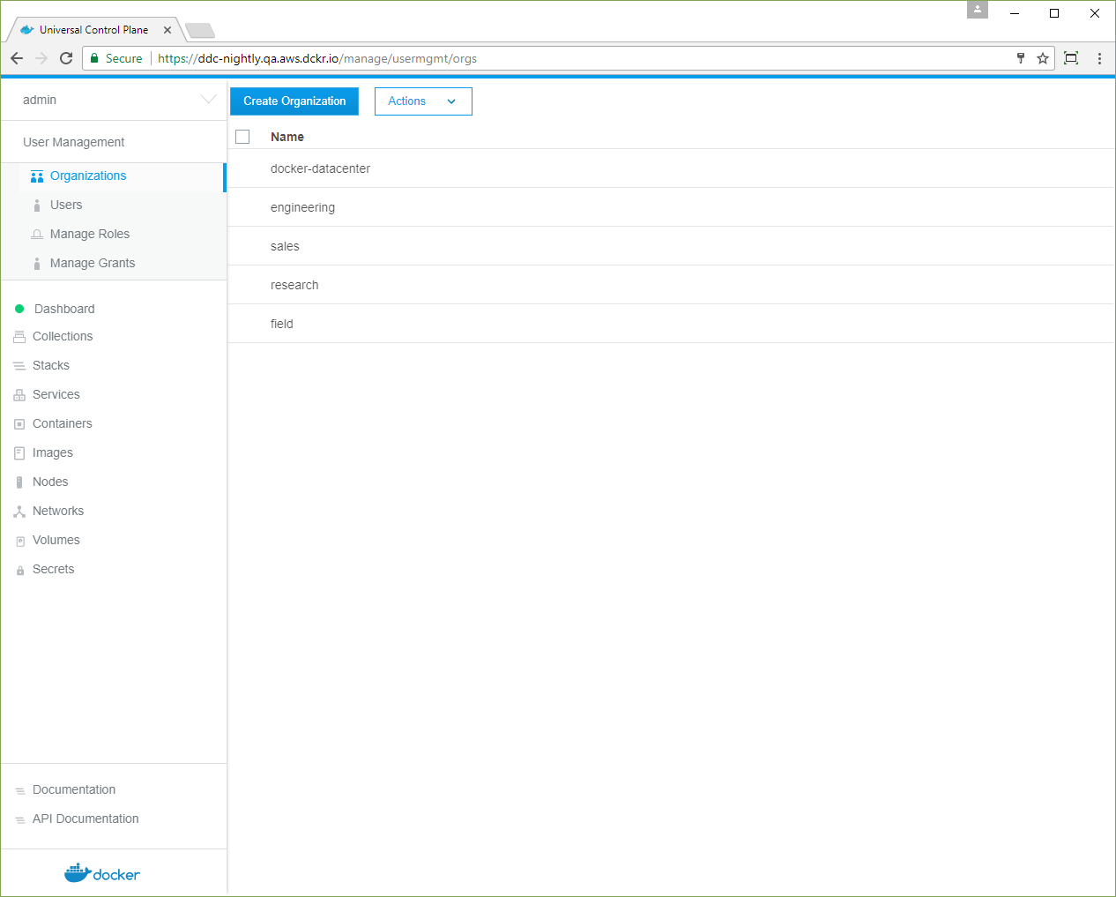This screenshot has width=1116, height=897.
Task: Click the Secrets lock icon
Action: (x=19, y=571)
